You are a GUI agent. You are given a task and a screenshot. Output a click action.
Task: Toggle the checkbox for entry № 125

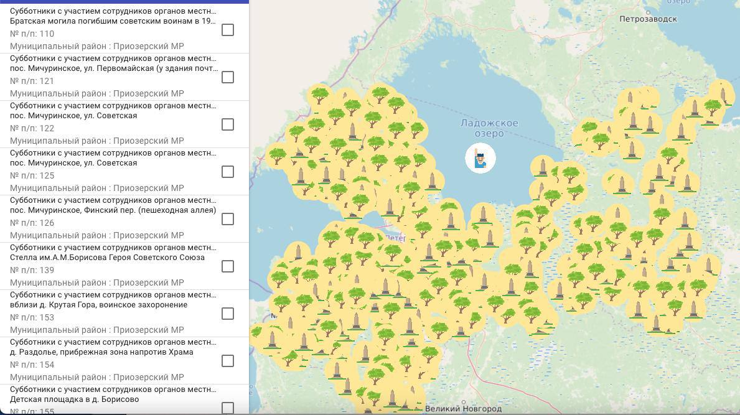click(x=228, y=172)
